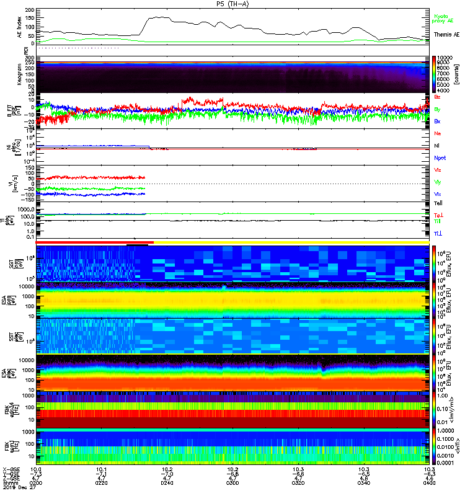The height and width of the screenshot is (496, 465).
Task: Click the 'Y-GSE' row label
Action: click(x=11, y=474)
